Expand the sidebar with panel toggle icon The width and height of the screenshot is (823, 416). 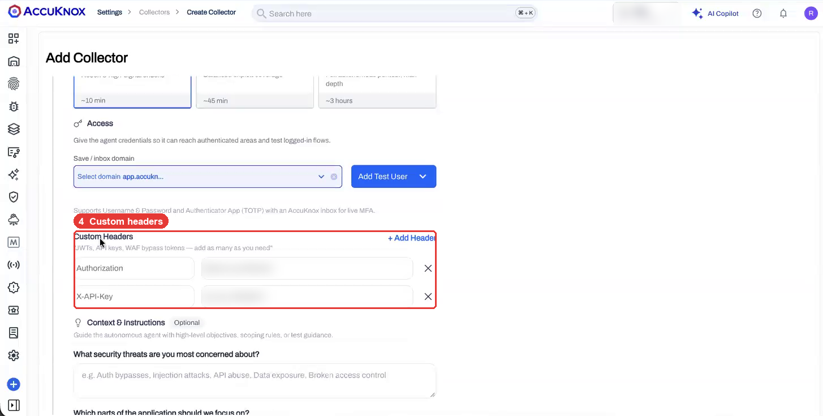(14, 405)
